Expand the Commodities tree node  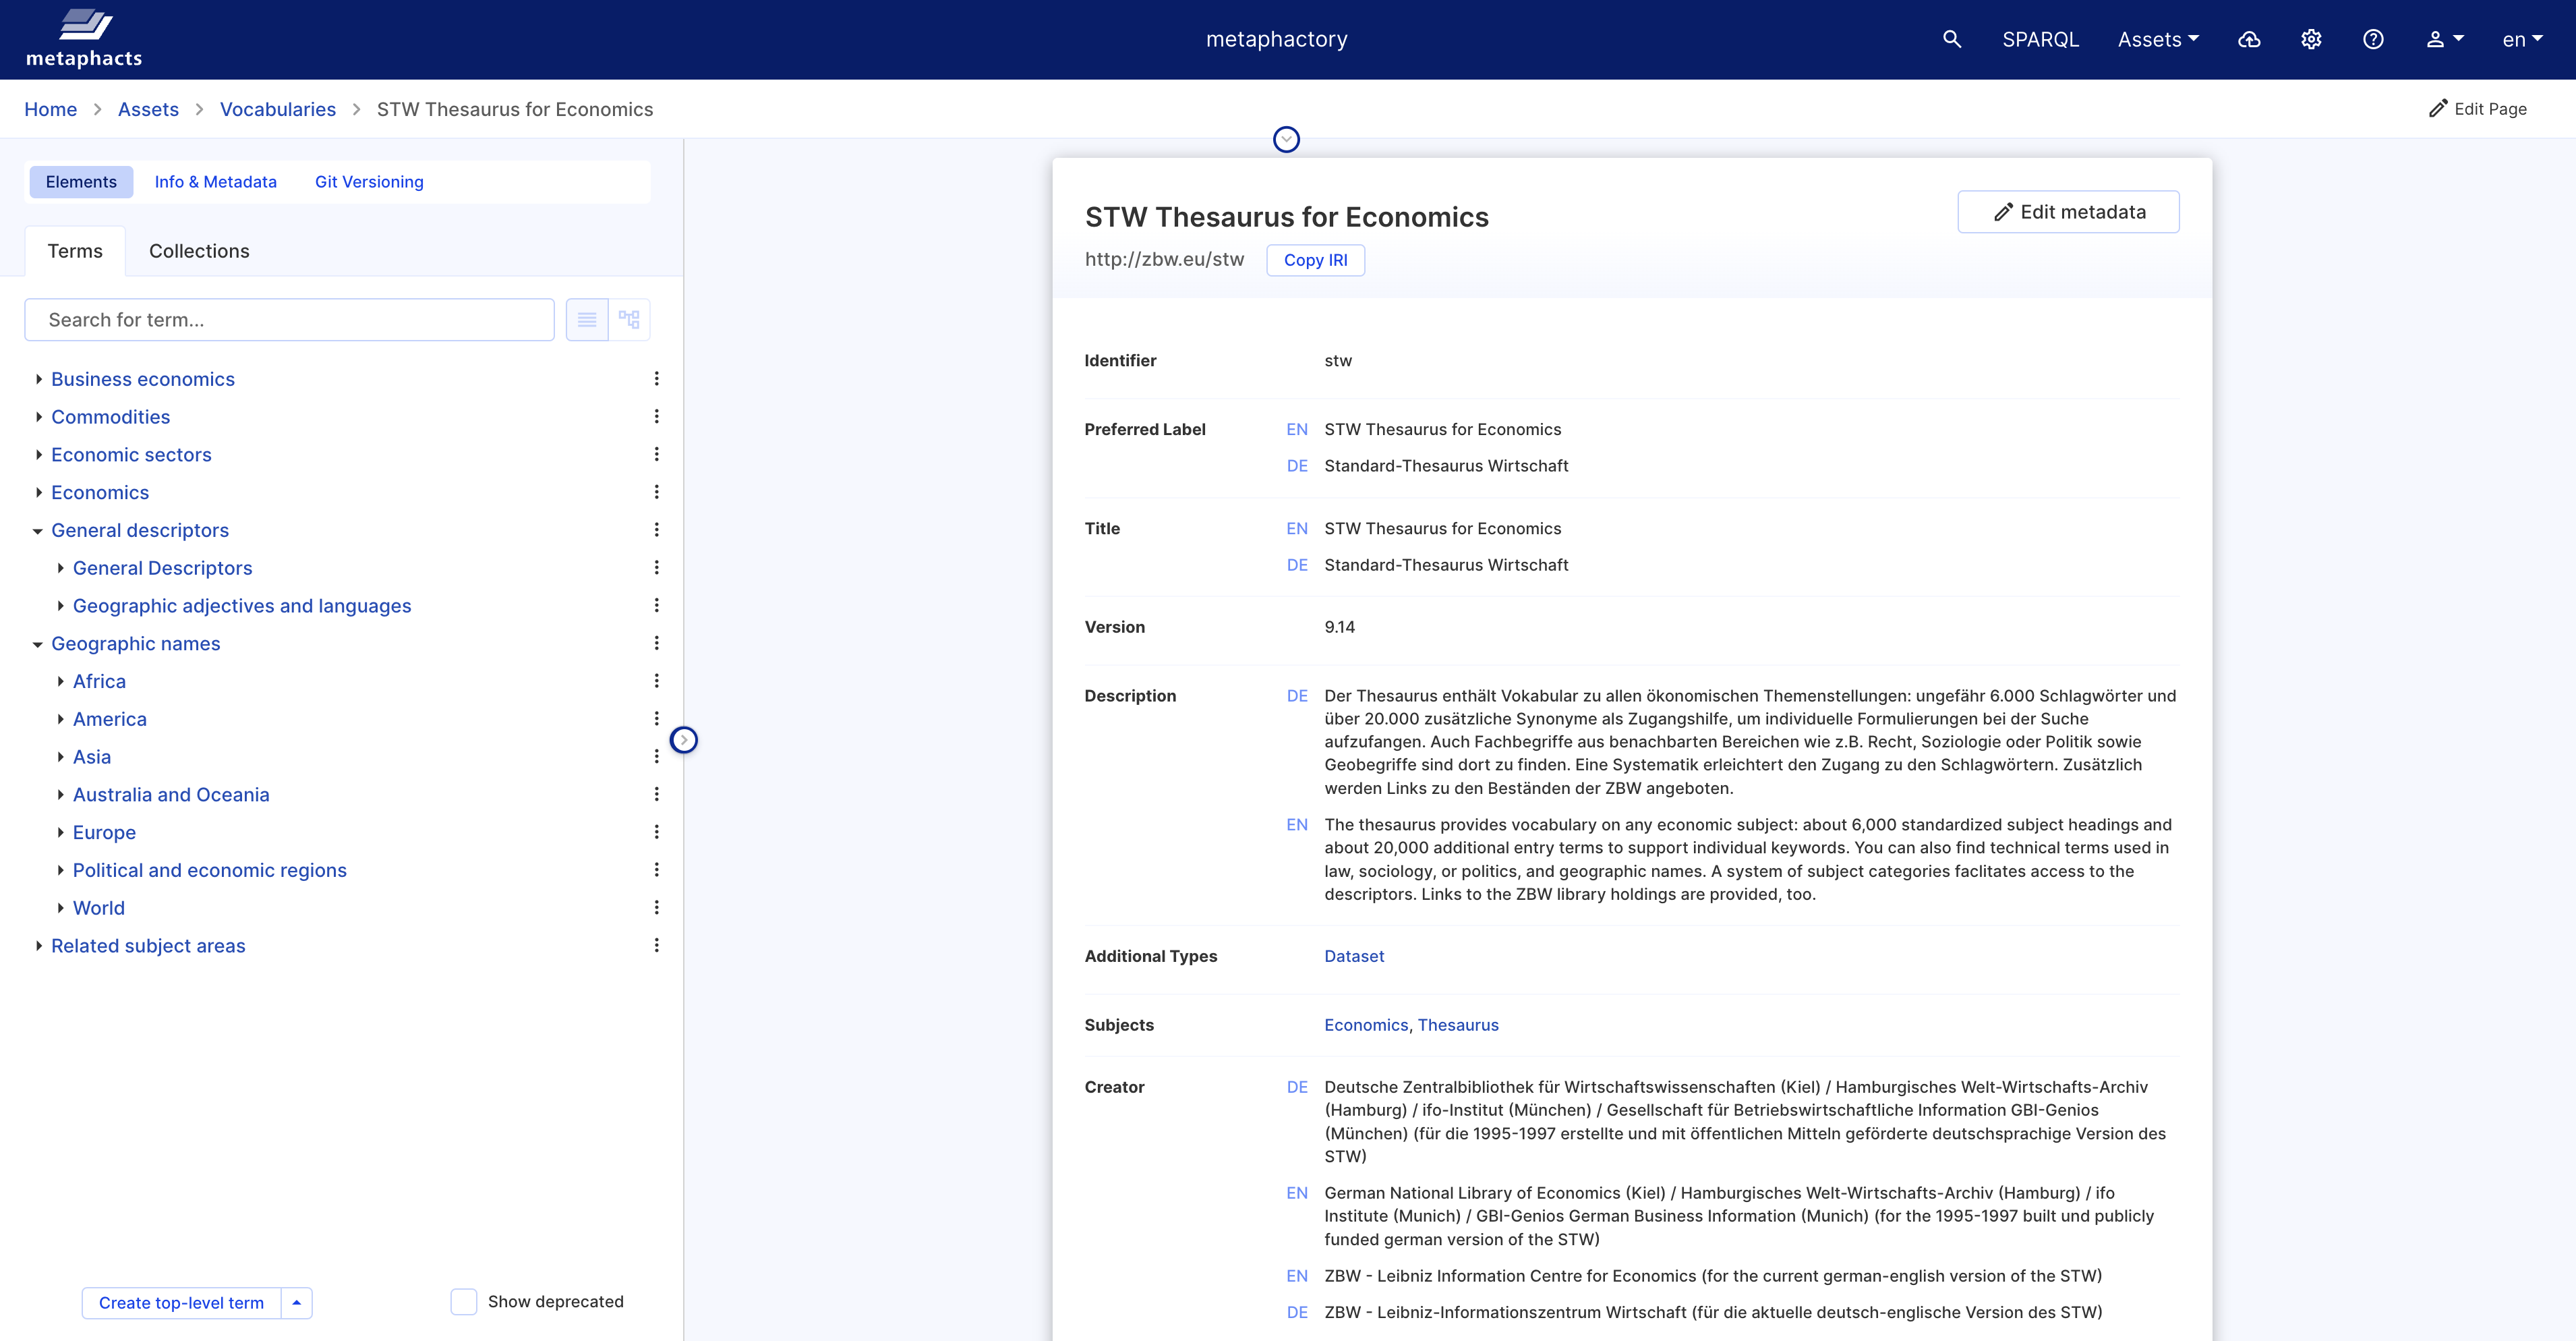point(38,417)
